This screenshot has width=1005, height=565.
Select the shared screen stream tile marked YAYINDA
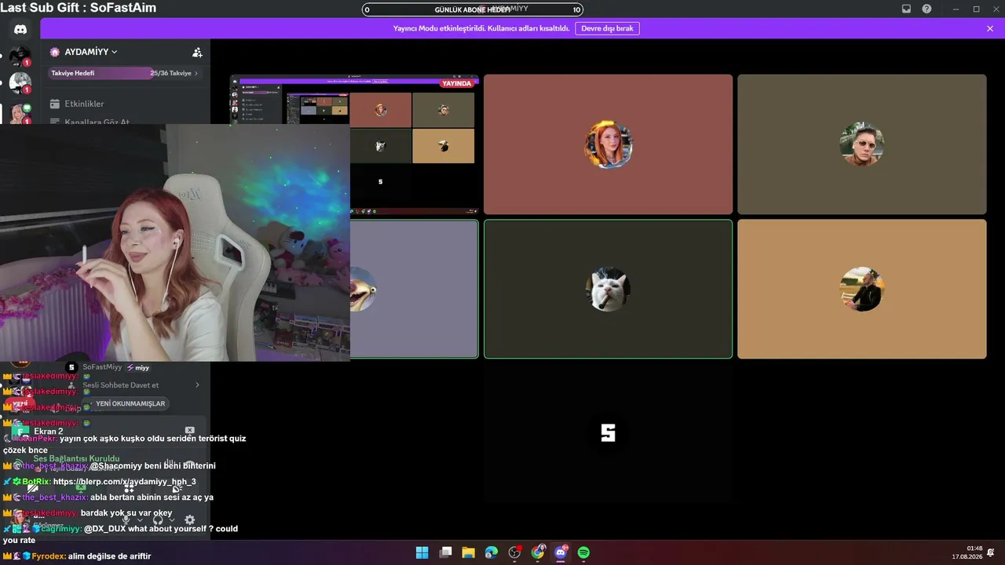354,144
